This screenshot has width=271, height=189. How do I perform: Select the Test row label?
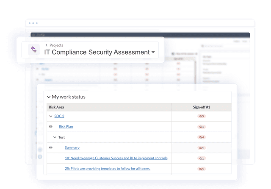click(61, 137)
